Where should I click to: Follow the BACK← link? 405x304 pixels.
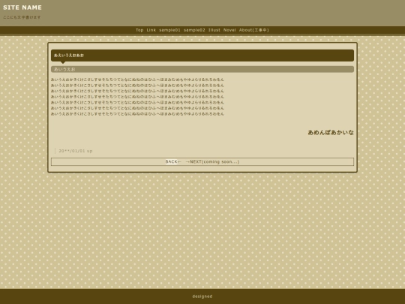(173, 162)
